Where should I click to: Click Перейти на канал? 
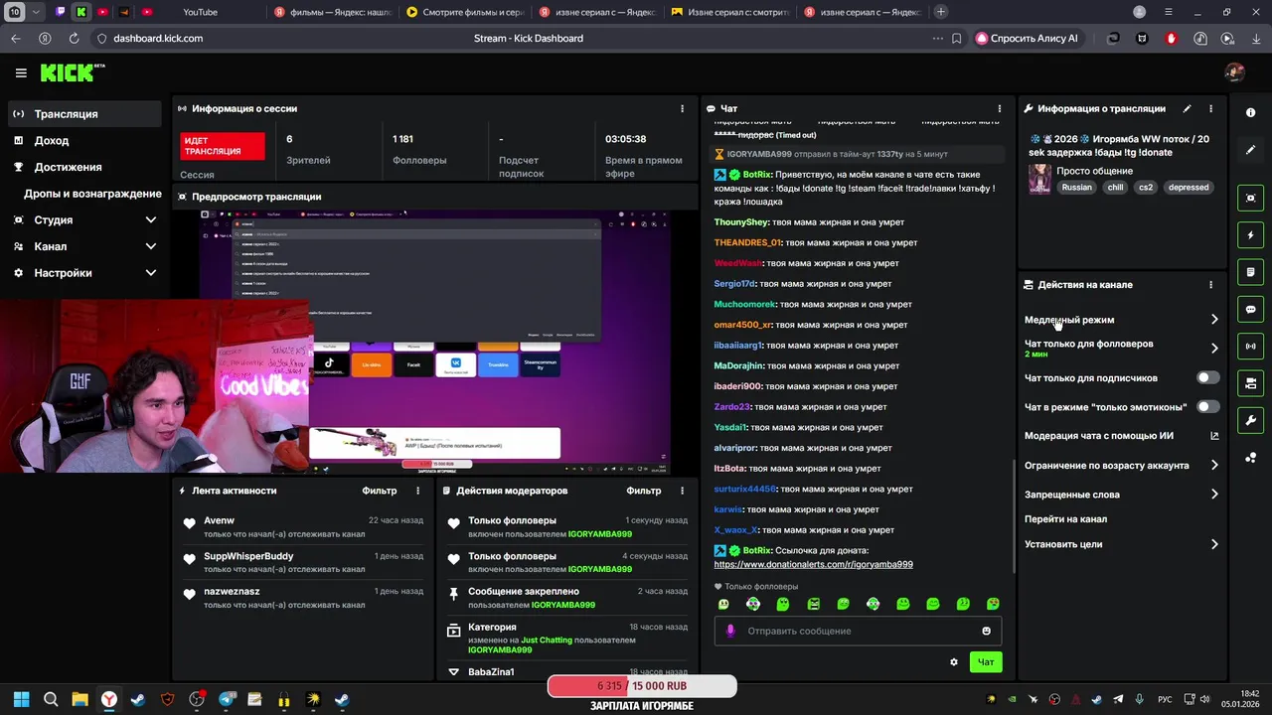click(x=1065, y=519)
